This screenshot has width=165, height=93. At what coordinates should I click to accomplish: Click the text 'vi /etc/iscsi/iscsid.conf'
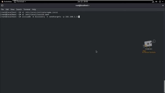tap(36, 14)
